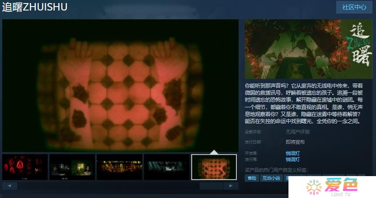Click the 该产品的热门用户自定义标签 heading
Viewport: 376px width, 198px height.
(x=276, y=170)
